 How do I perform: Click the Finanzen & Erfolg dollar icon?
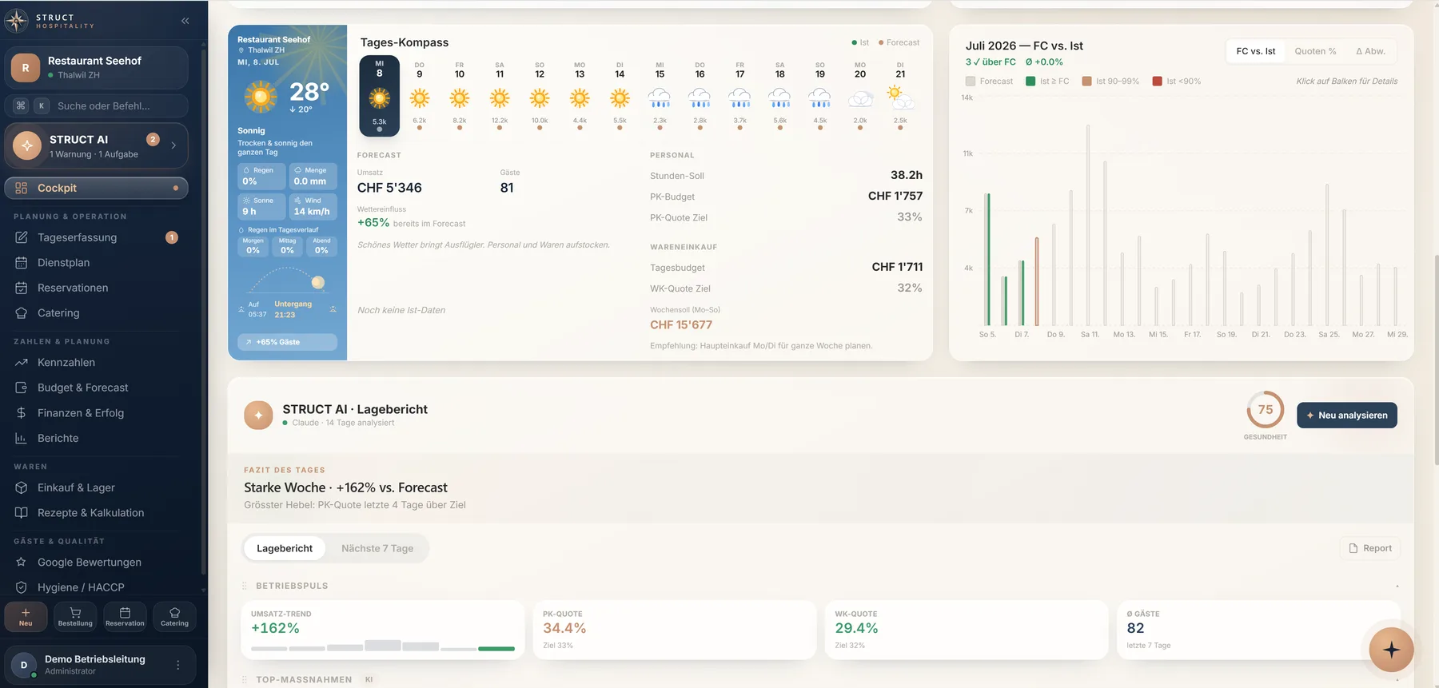point(22,413)
